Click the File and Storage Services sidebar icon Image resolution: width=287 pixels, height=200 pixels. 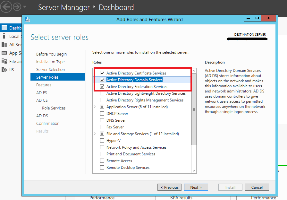point(4,61)
